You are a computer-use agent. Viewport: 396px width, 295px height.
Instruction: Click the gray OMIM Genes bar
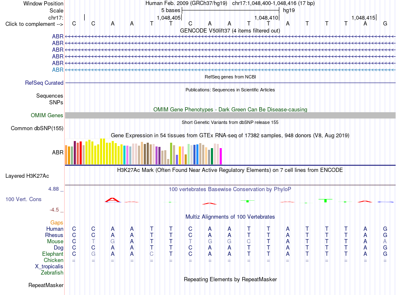(x=230, y=115)
